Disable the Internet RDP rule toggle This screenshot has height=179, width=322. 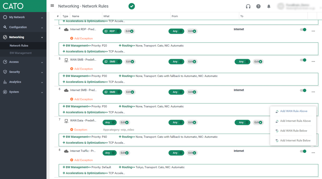[x=303, y=30]
